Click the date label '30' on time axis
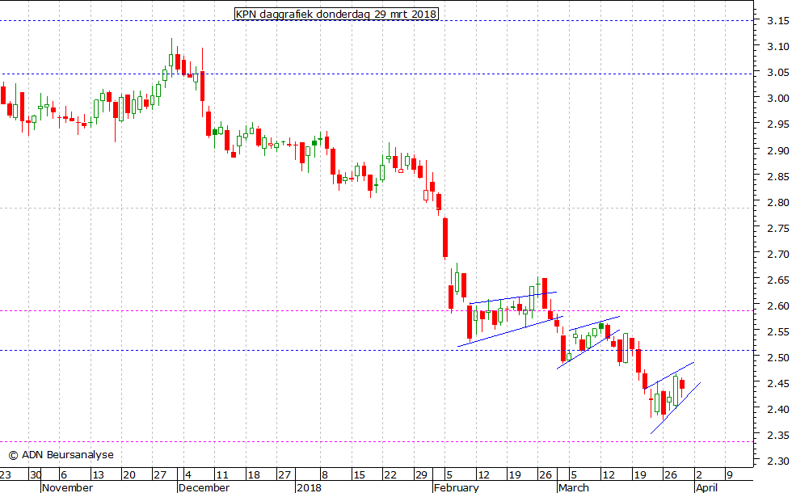Image resolution: width=792 pixels, height=493 pixels. pos(36,475)
